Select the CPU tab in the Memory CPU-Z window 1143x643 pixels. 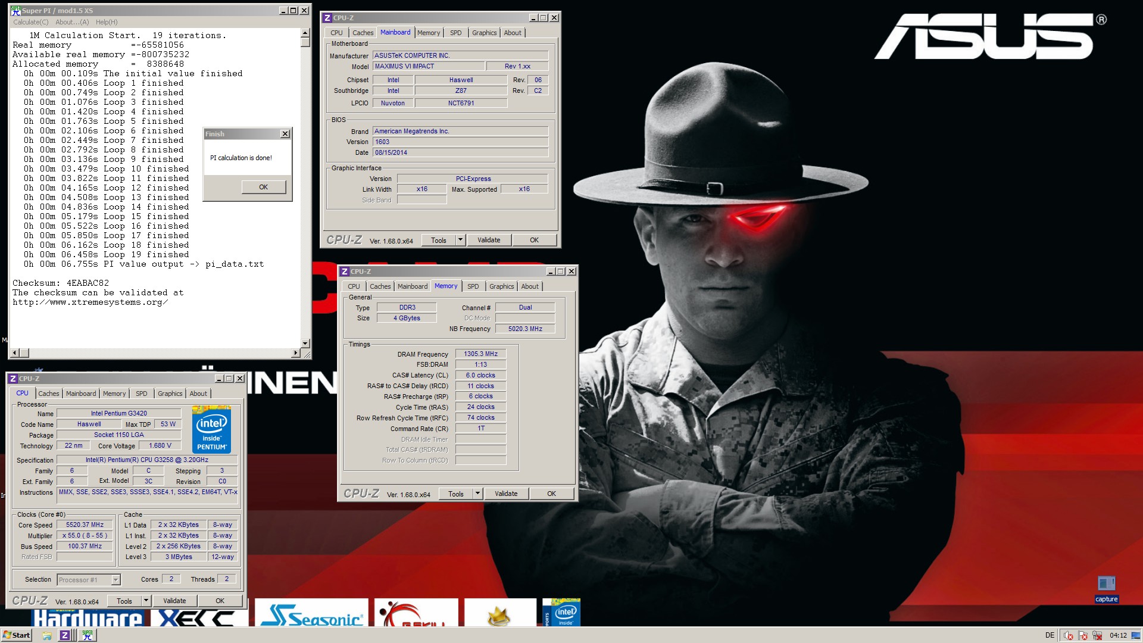(x=354, y=286)
